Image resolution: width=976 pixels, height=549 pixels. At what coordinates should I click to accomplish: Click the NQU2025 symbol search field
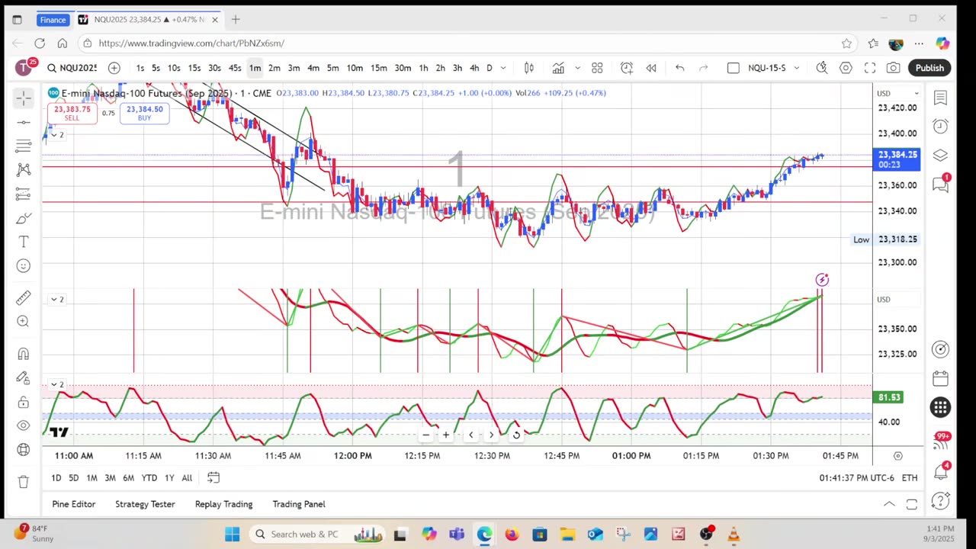click(x=72, y=68)
